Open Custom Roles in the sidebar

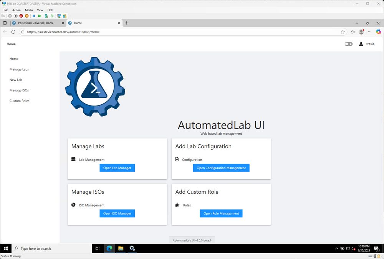click(x=19, y=101)
